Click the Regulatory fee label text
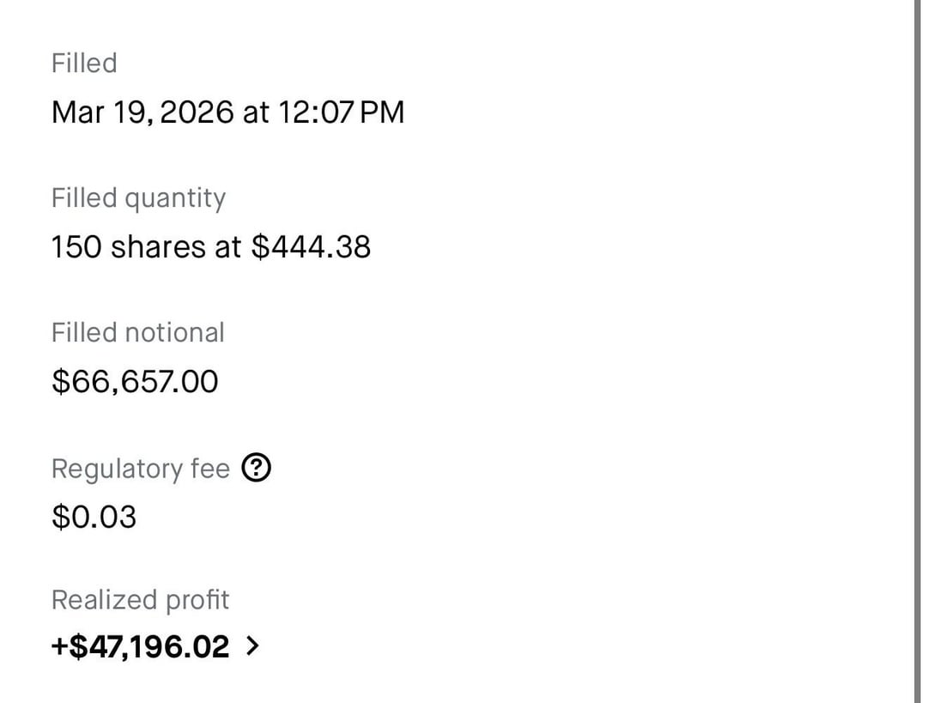 [x=140, y=469]
